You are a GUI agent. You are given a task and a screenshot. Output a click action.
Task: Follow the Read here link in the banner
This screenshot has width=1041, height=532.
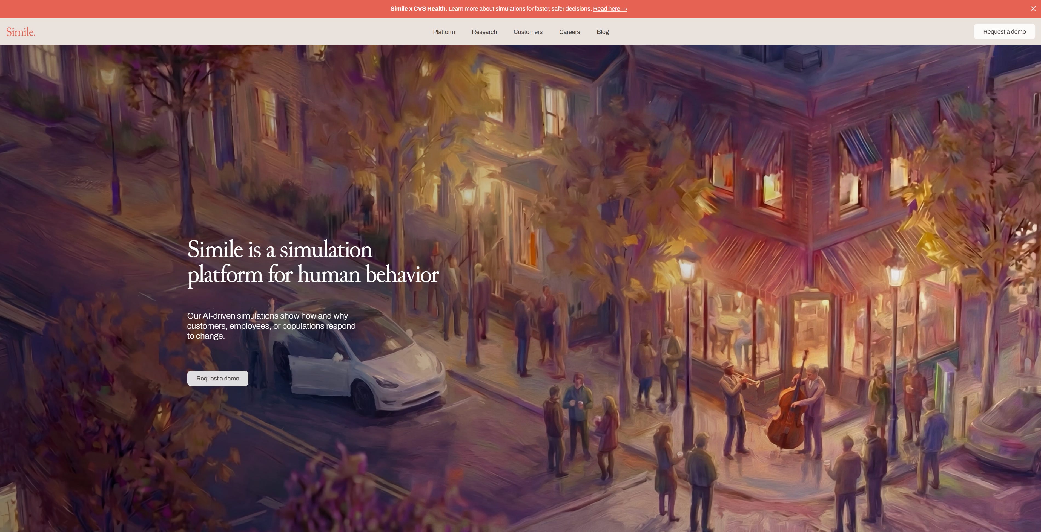click(x=610, y=9)
